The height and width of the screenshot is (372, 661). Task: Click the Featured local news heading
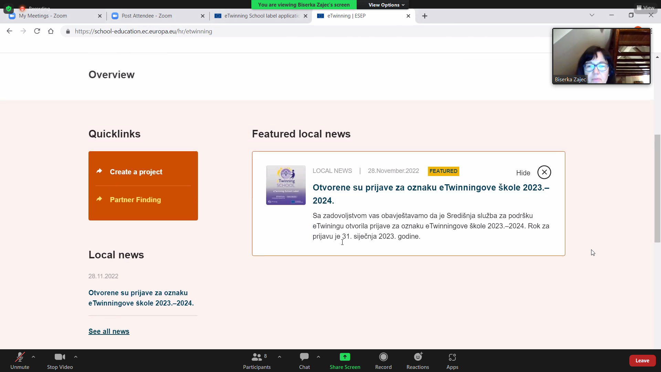click(301, 134)
